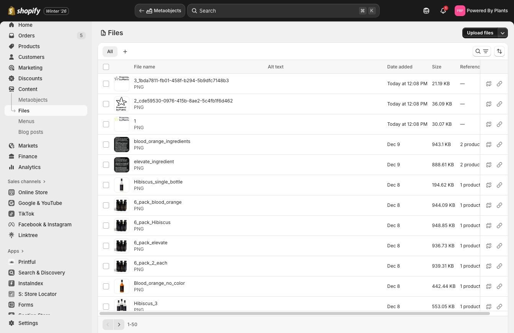Viewport: 514px width, 333px height.
Task: Replace the file named 1
Action: click(489, 124)
